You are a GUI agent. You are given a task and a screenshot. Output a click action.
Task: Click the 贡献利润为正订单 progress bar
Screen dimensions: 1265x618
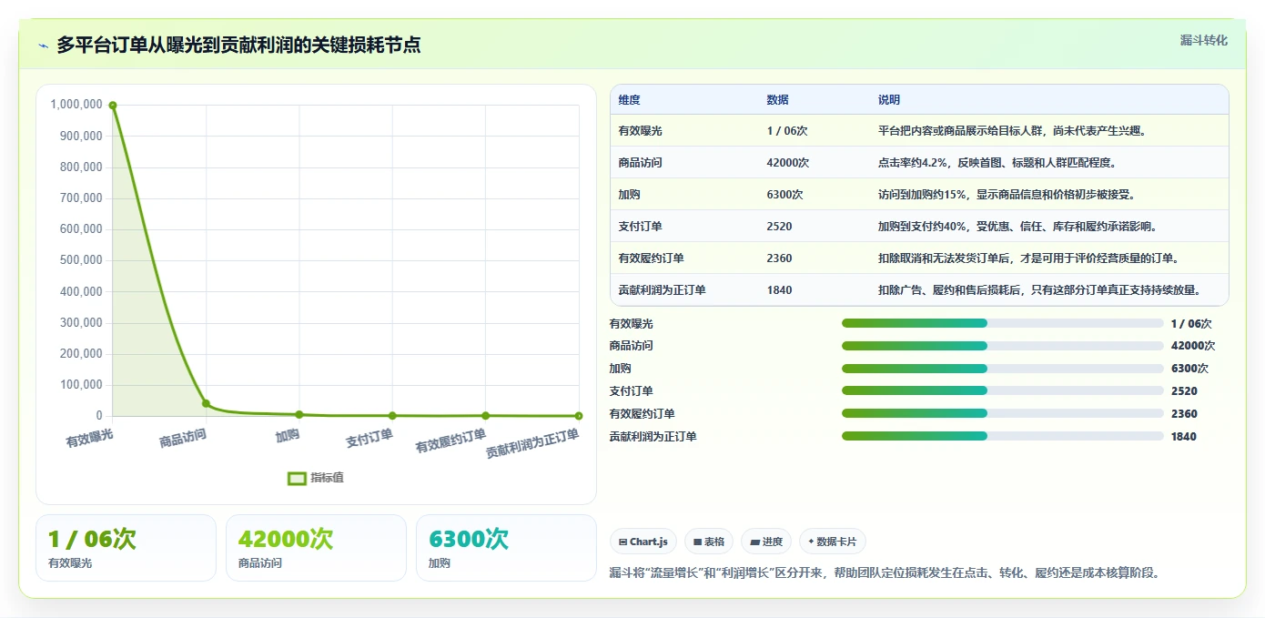pos(1002,436)
